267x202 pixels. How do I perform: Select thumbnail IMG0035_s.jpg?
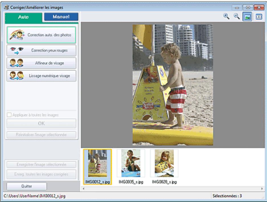[x=131, y=167]
